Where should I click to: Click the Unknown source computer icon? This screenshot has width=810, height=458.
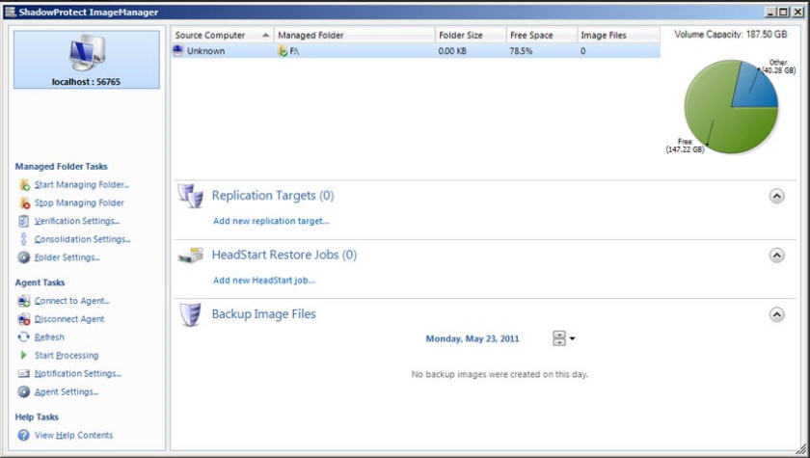point(178,50)
